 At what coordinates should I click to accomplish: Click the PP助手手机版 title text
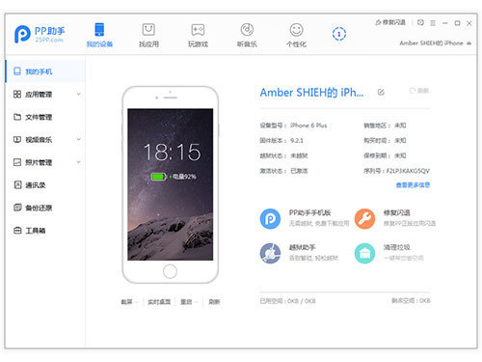pyautogui.click(x=309, y=212)
